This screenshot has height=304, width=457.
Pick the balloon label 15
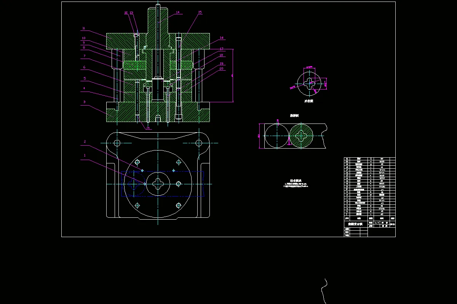[x=200, y=12]
